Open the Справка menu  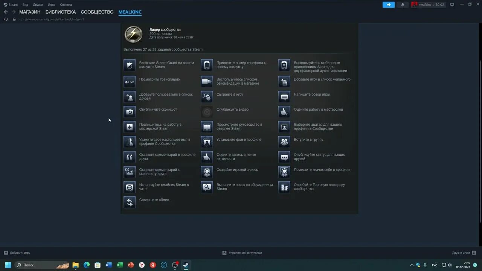[x=66, y=5]
